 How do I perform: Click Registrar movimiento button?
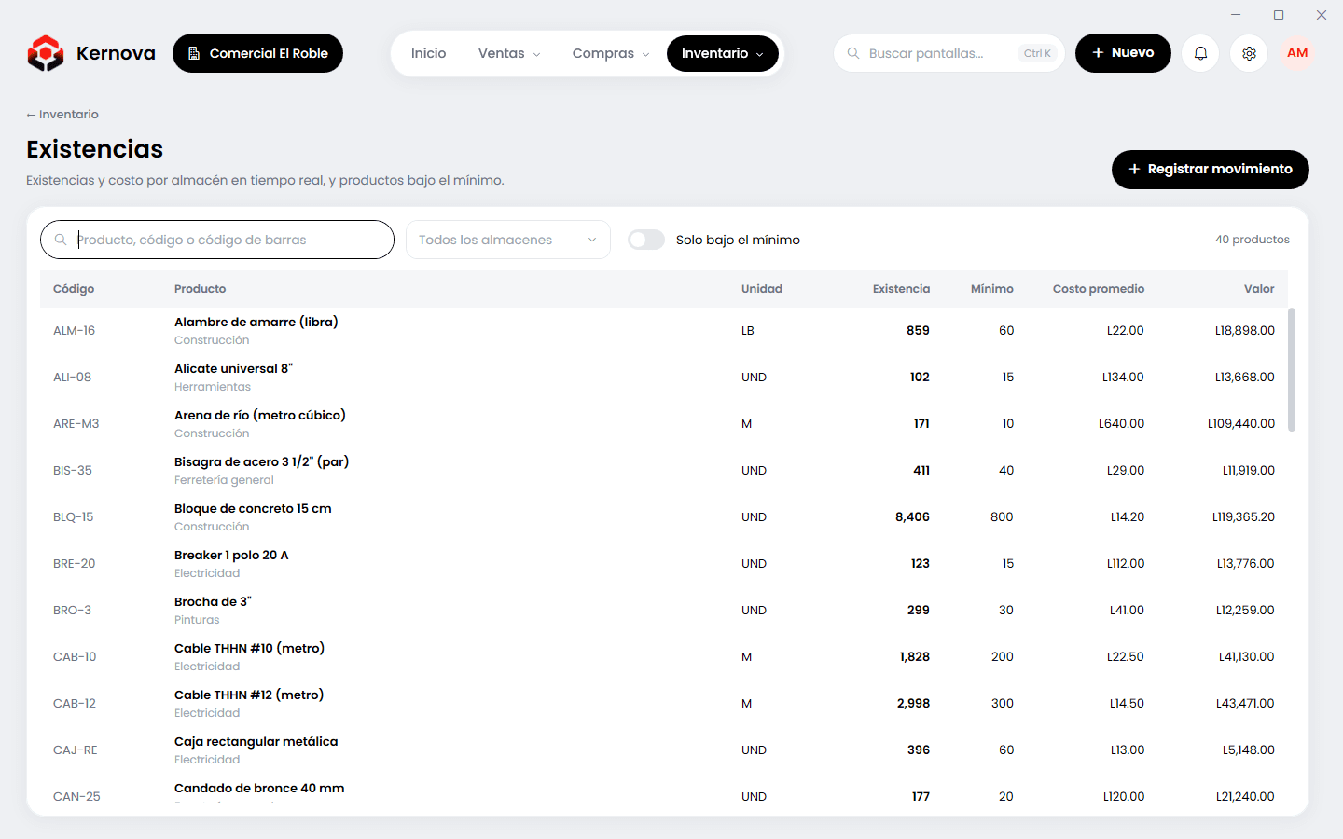pos(1211,169)
